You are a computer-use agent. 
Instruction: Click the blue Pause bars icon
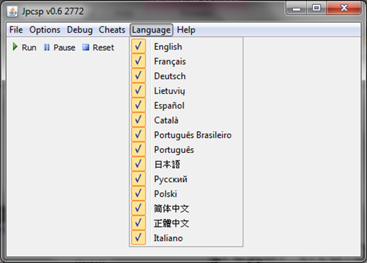[x=47, y=48]
